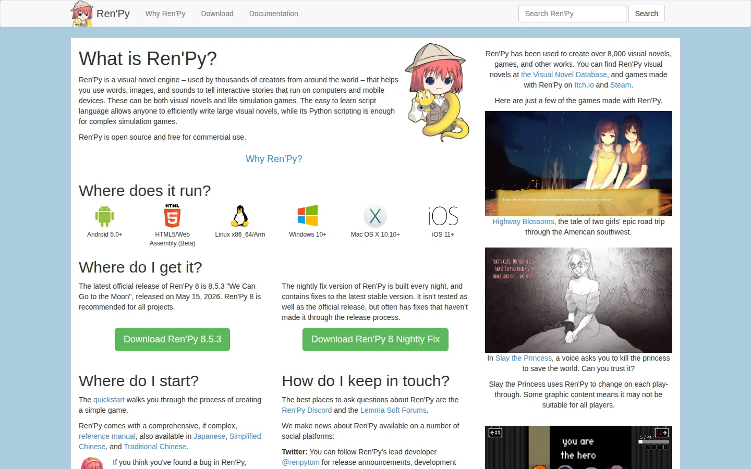Click the Download Ren'Py 8.5.3 button

tap(173, 339)
